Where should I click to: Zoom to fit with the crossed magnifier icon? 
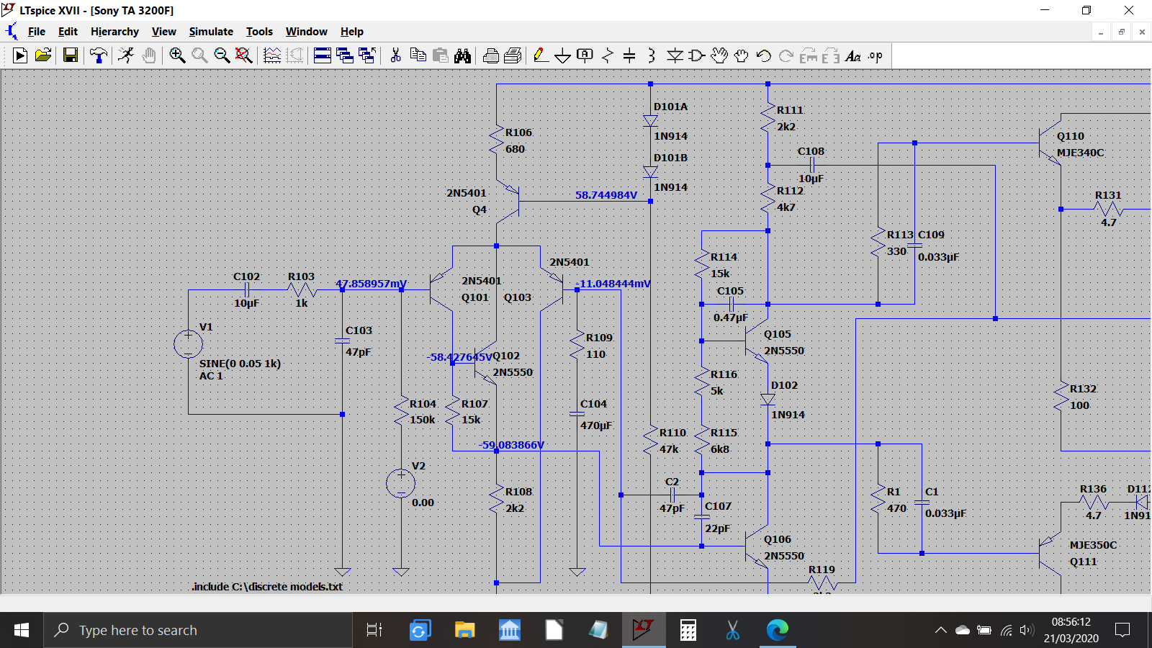tap(244, 55)
